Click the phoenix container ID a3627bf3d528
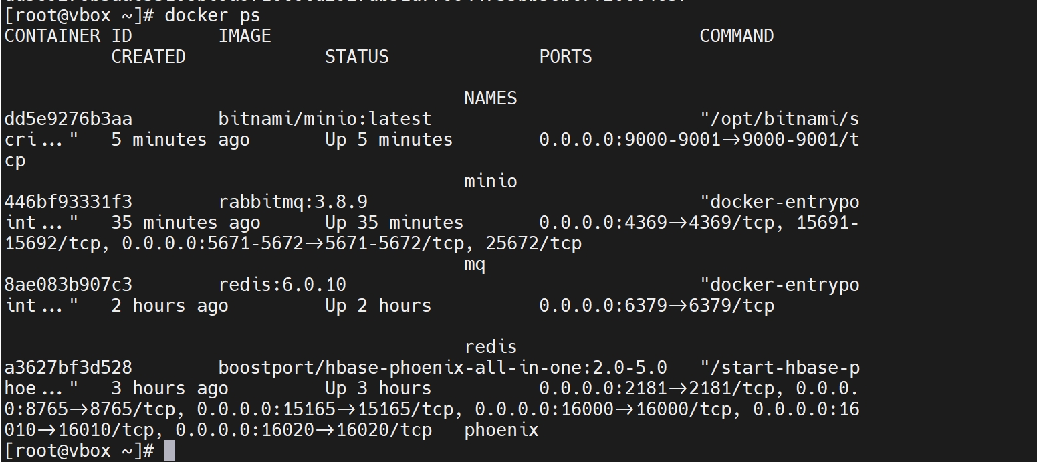 pyautogui.click(x=68, y=368)
